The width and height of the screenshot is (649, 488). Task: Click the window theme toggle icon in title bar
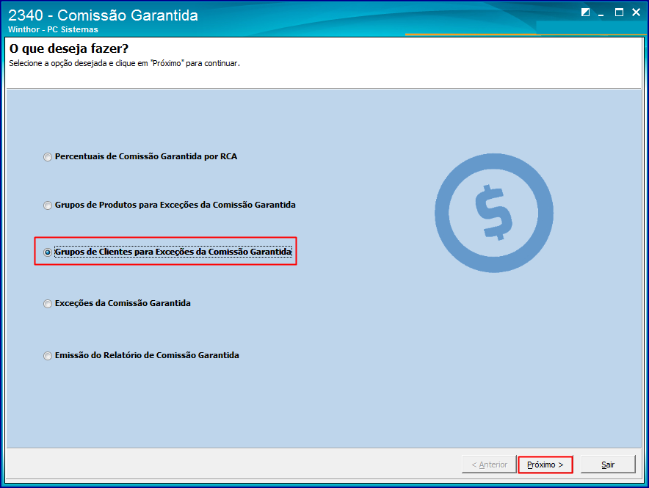coord(585,12)
